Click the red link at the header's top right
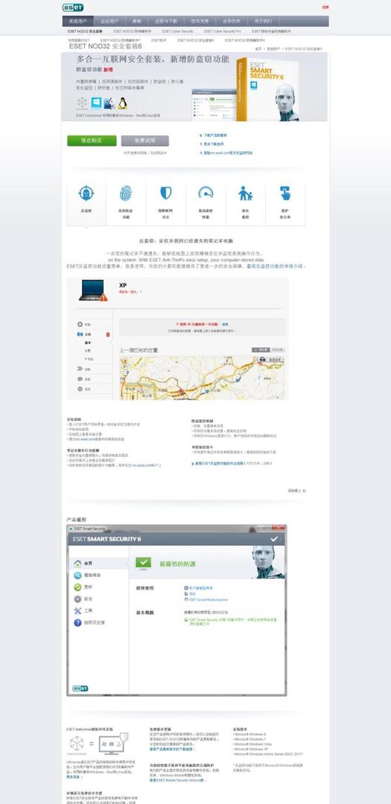391x804 pixels. pyautogui.click(x=325, y=7)
